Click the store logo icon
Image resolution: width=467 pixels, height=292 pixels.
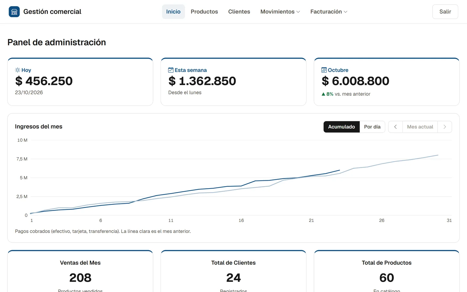click(14, 12)
